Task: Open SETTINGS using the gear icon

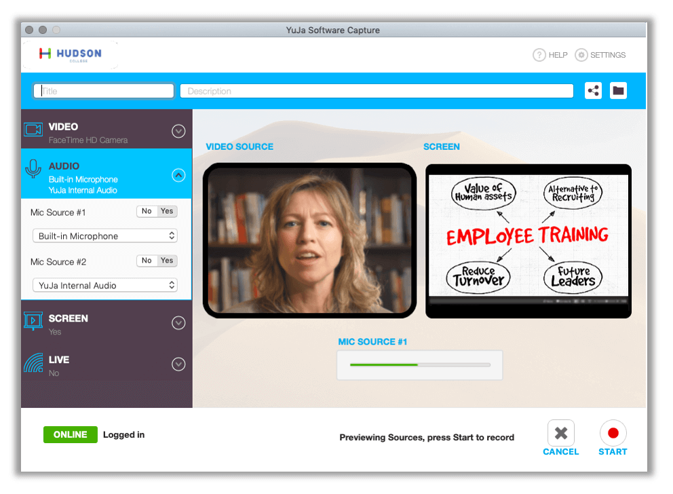Action: tap(581, 55)
